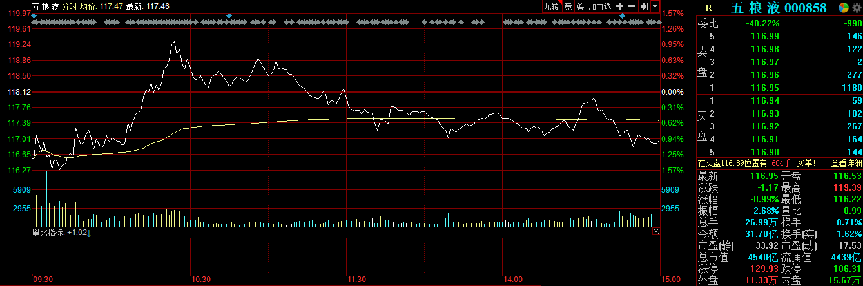The image size is (863, 286).
Task: Close the 量比指标 sub-panel with X
Action: pyautogui.click(x=656, y=232)
